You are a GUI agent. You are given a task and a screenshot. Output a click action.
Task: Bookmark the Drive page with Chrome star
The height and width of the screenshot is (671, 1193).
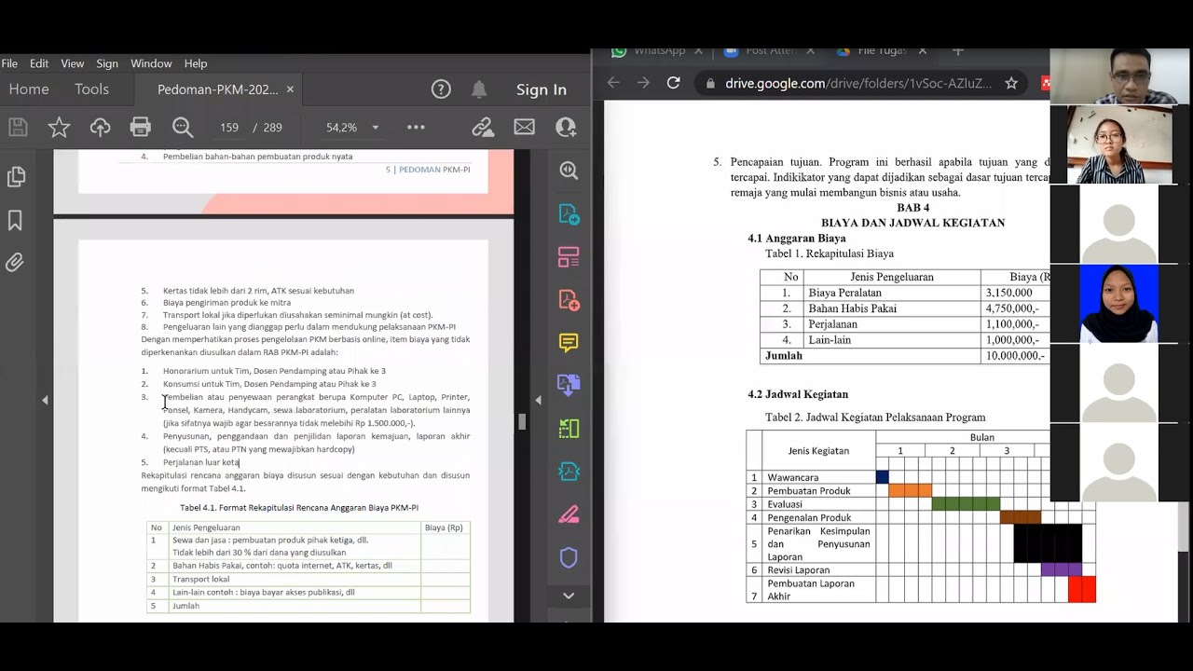click(1011, 83)
